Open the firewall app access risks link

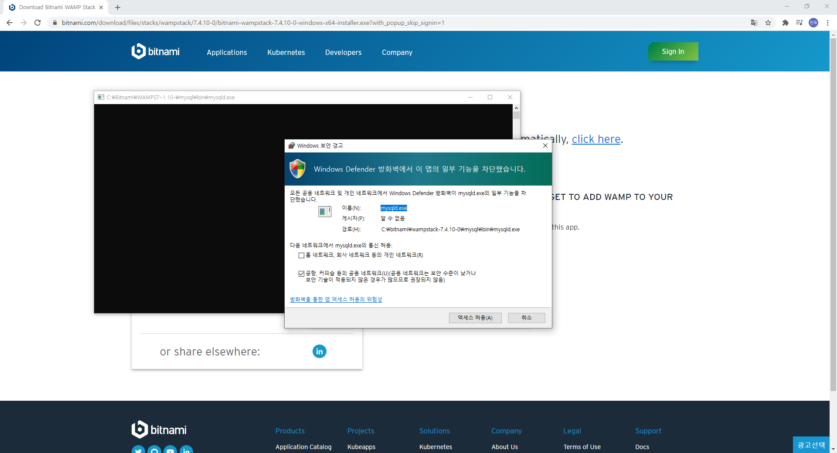click(x=336, y=299)
